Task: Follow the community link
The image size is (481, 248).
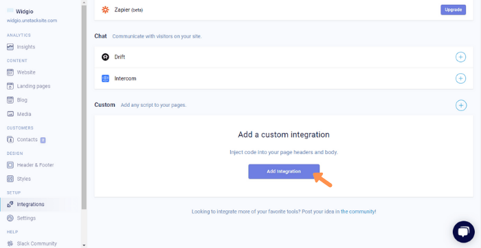Action: click(358, 212)
